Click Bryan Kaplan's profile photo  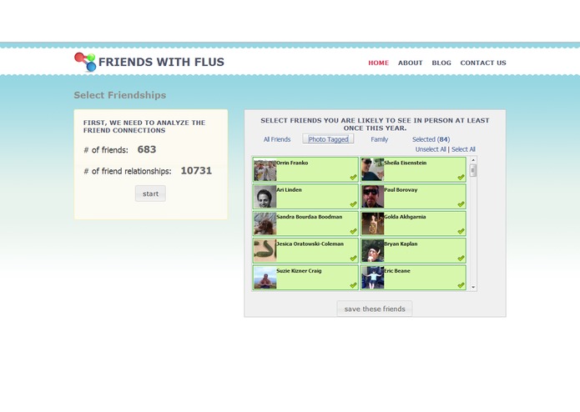point(372,250)
